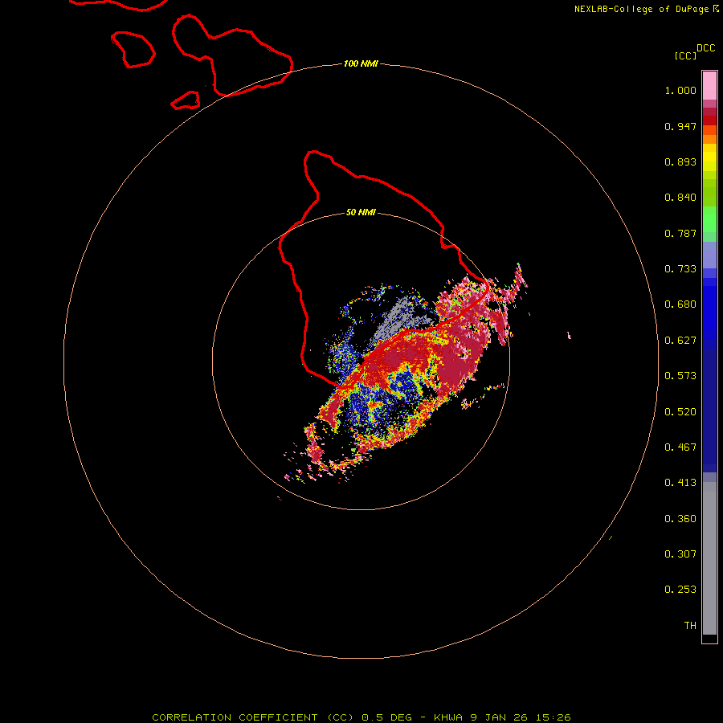Click the 50 NMI range ring label

[x=361, y=212]
